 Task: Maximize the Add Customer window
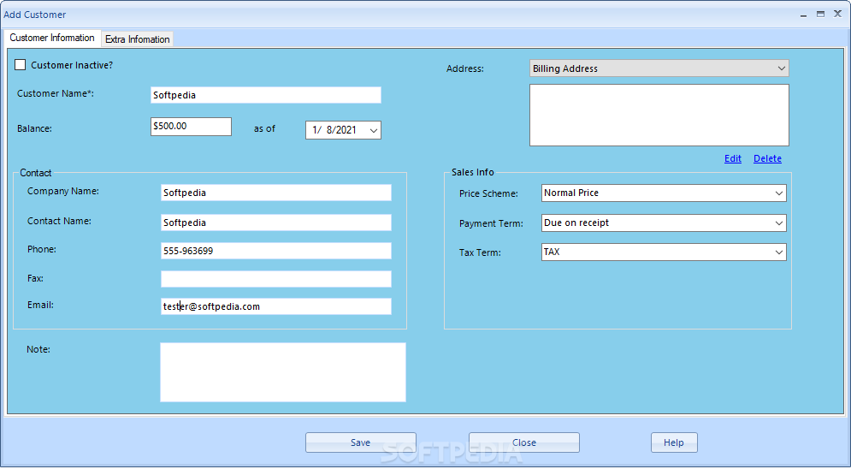click(820, 14)
